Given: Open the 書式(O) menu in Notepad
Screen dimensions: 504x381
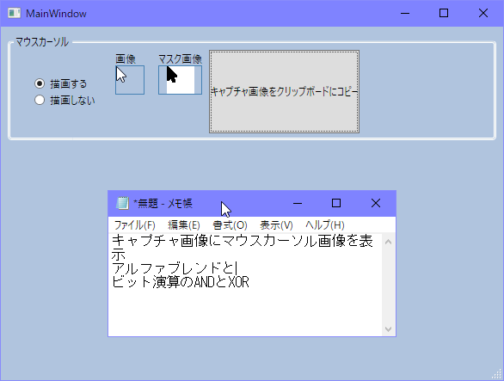Looking at the screenshot, I should [x=230, y=225].
